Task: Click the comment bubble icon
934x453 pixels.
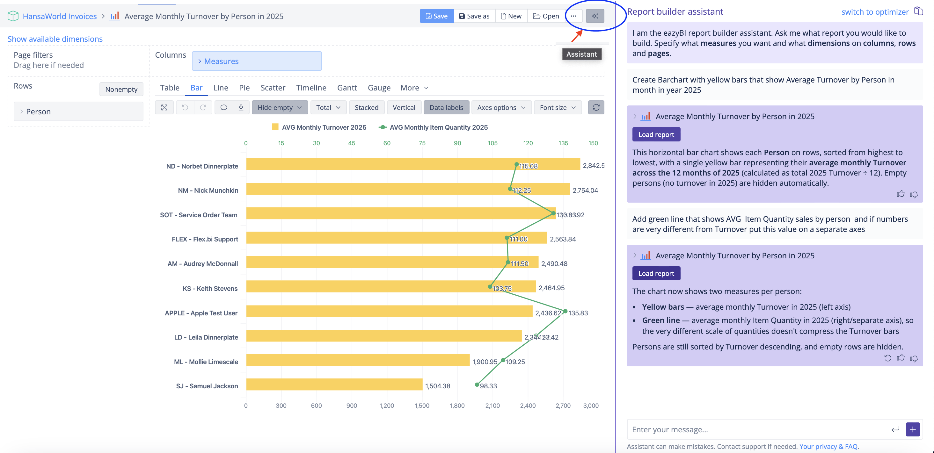Action: [224, 107]
